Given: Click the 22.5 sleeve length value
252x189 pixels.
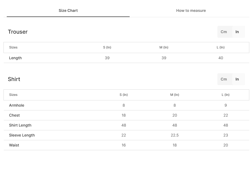Looking at the screenshot, I should [175, 135].
